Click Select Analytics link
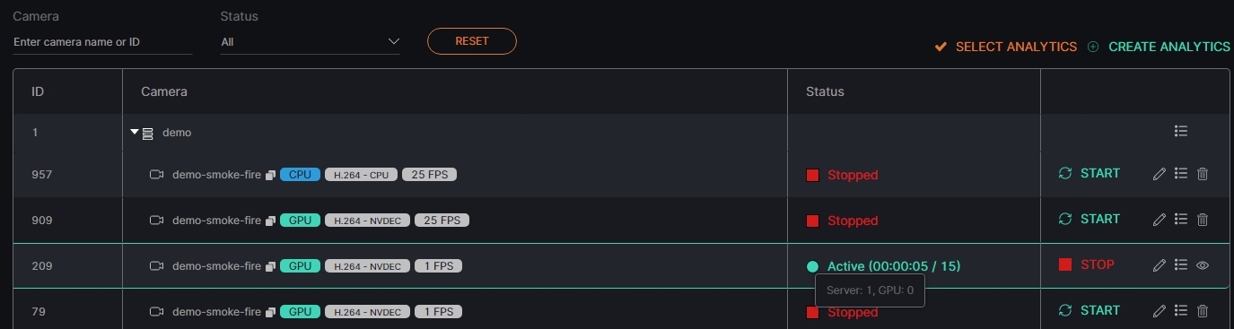The height and width of the screenshot is (329, 1234). point(1006,47)
